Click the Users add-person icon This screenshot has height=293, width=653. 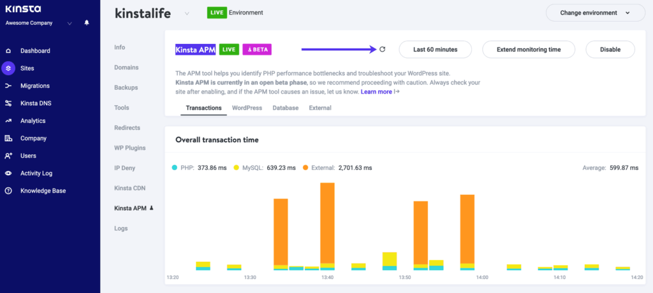[8, 155]
